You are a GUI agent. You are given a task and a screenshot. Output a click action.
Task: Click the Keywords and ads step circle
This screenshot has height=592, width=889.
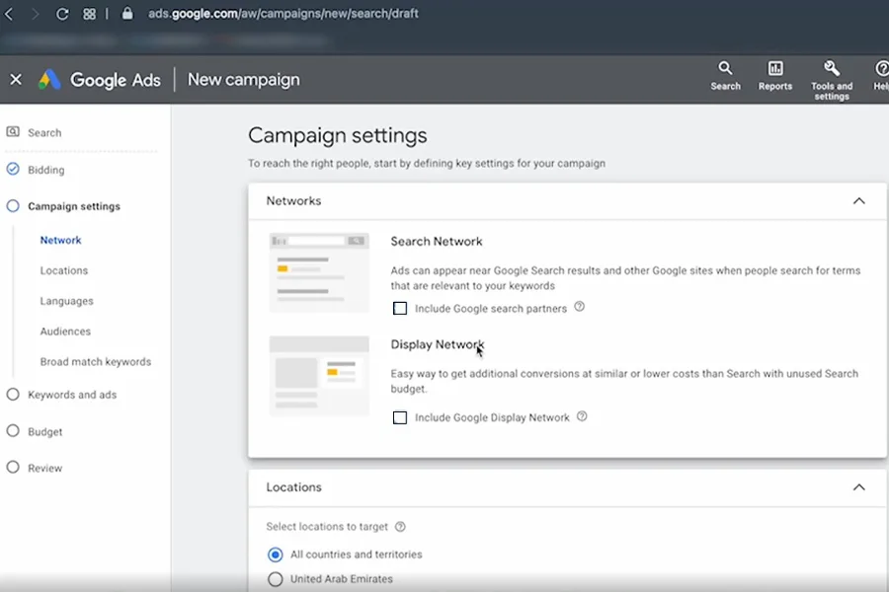point(13,395)
